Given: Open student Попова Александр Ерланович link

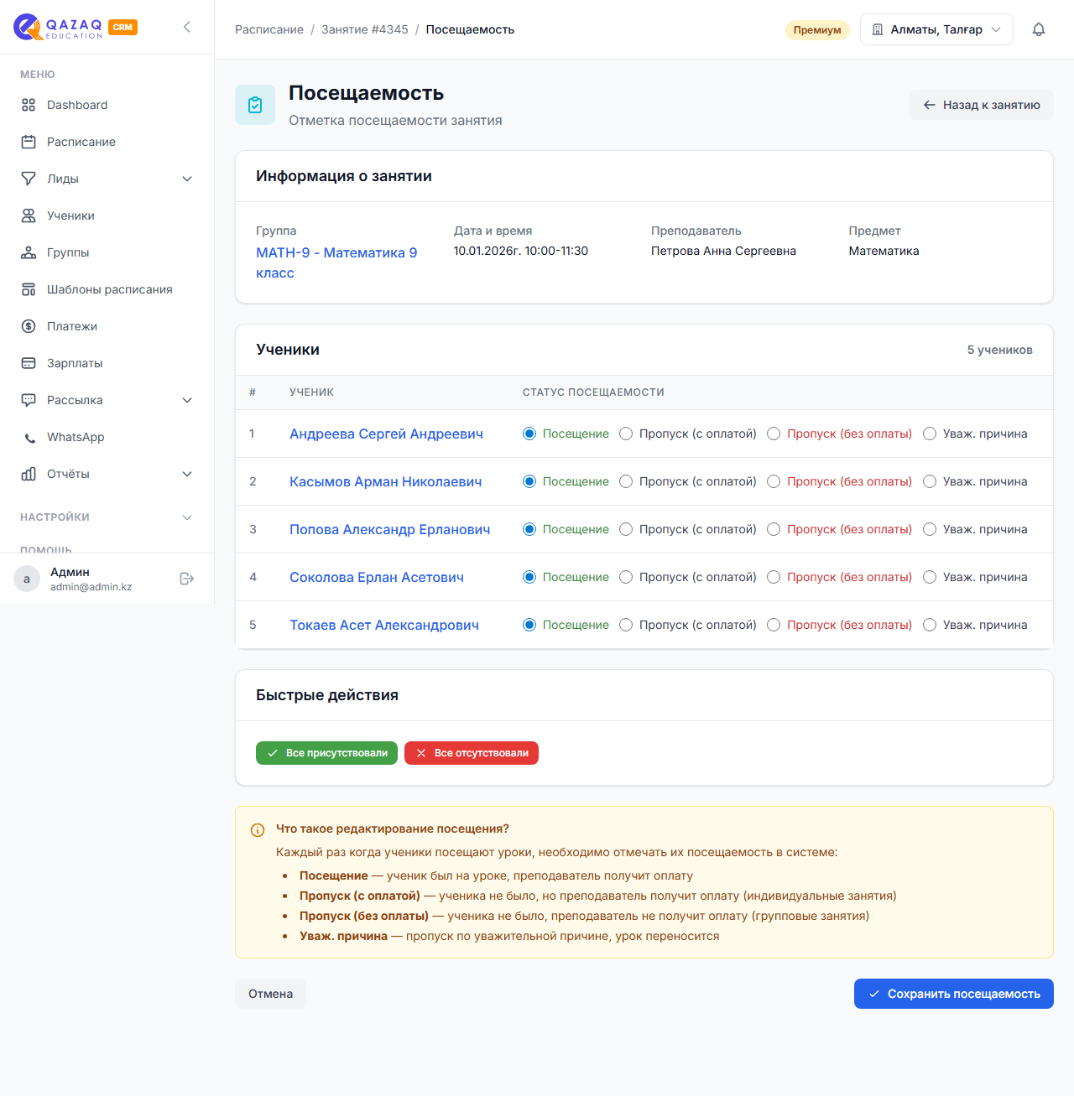Looking at the screenshot, I should [390, 529].
